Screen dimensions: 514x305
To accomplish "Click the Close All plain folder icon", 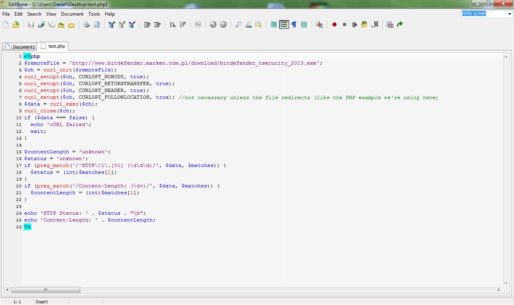I will tap(71, 24).
